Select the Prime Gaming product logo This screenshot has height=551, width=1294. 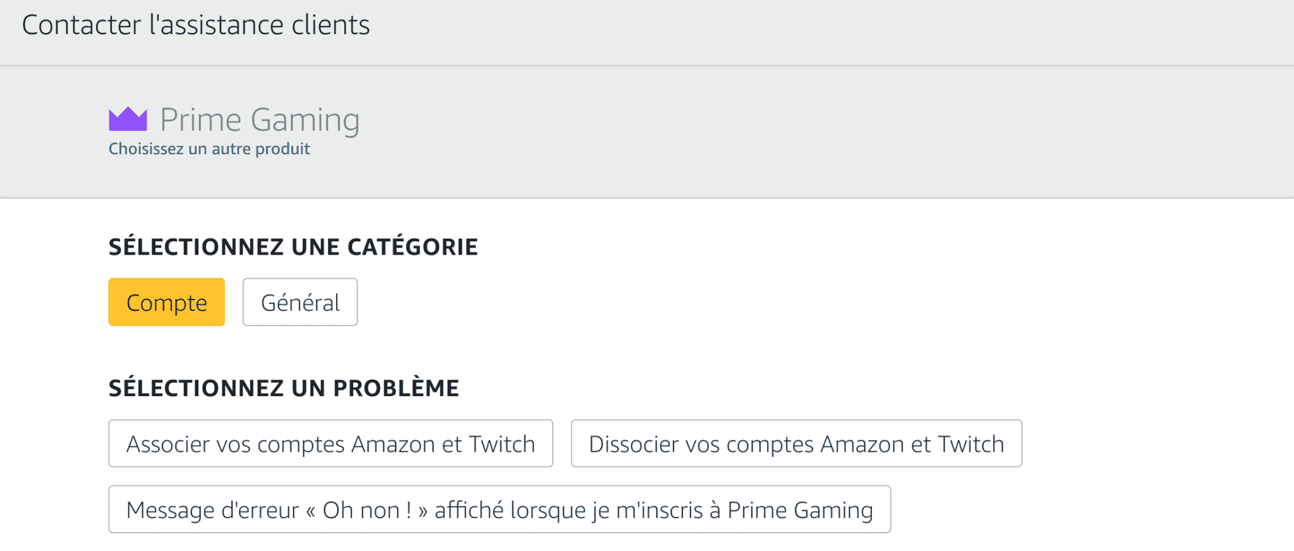pyautogui.click(x=234, y=120)
